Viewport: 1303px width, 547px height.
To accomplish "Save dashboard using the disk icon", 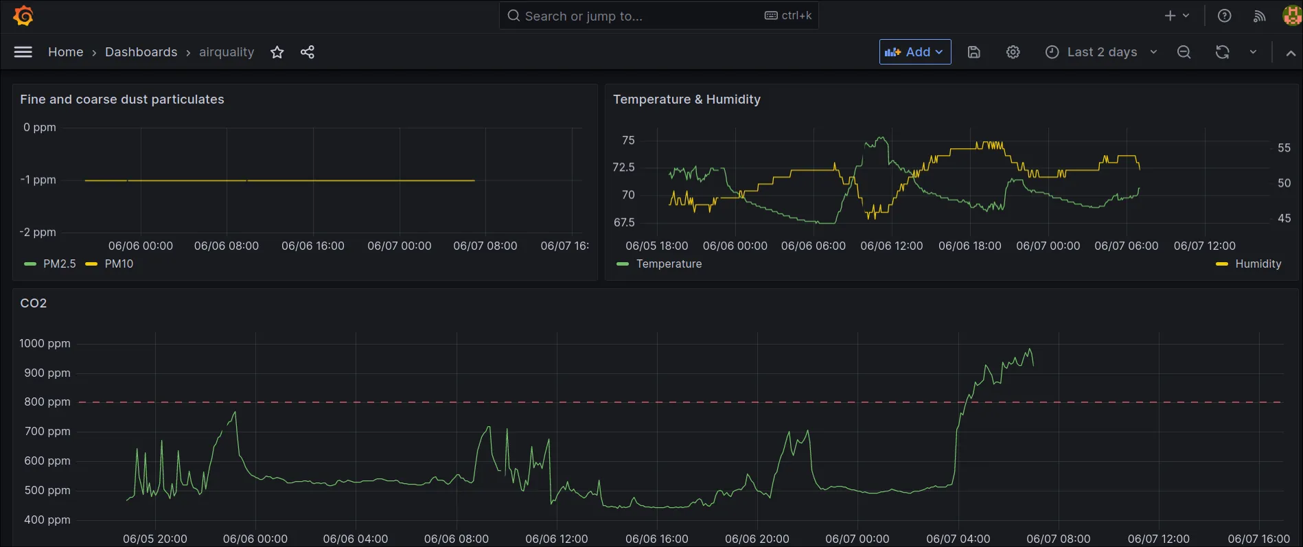I will pyautogui.click(x=973, y=52).
